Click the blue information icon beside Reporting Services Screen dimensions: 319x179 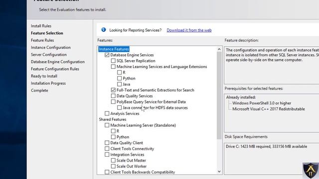(104, 30)
